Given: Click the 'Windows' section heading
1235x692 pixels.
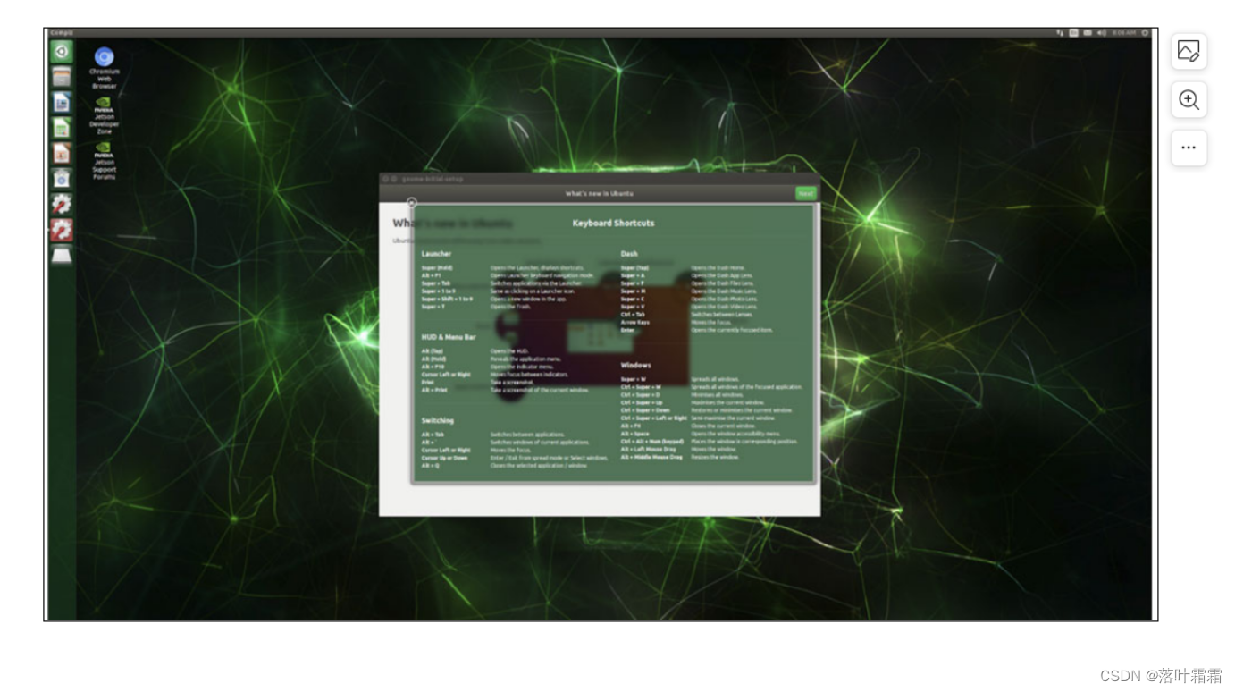Looking at the screenshot, I should click(x=636, y=365).
